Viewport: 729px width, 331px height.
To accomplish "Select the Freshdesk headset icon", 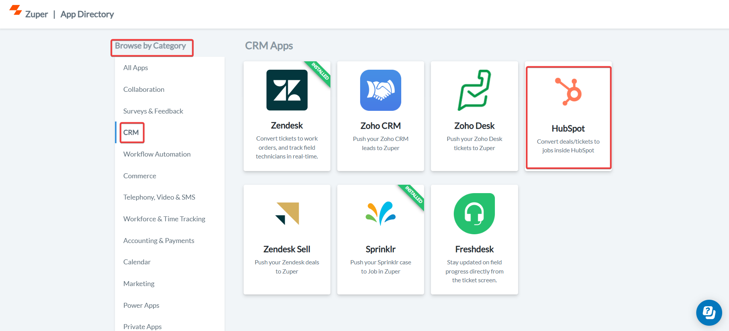I will coord(474,214).
